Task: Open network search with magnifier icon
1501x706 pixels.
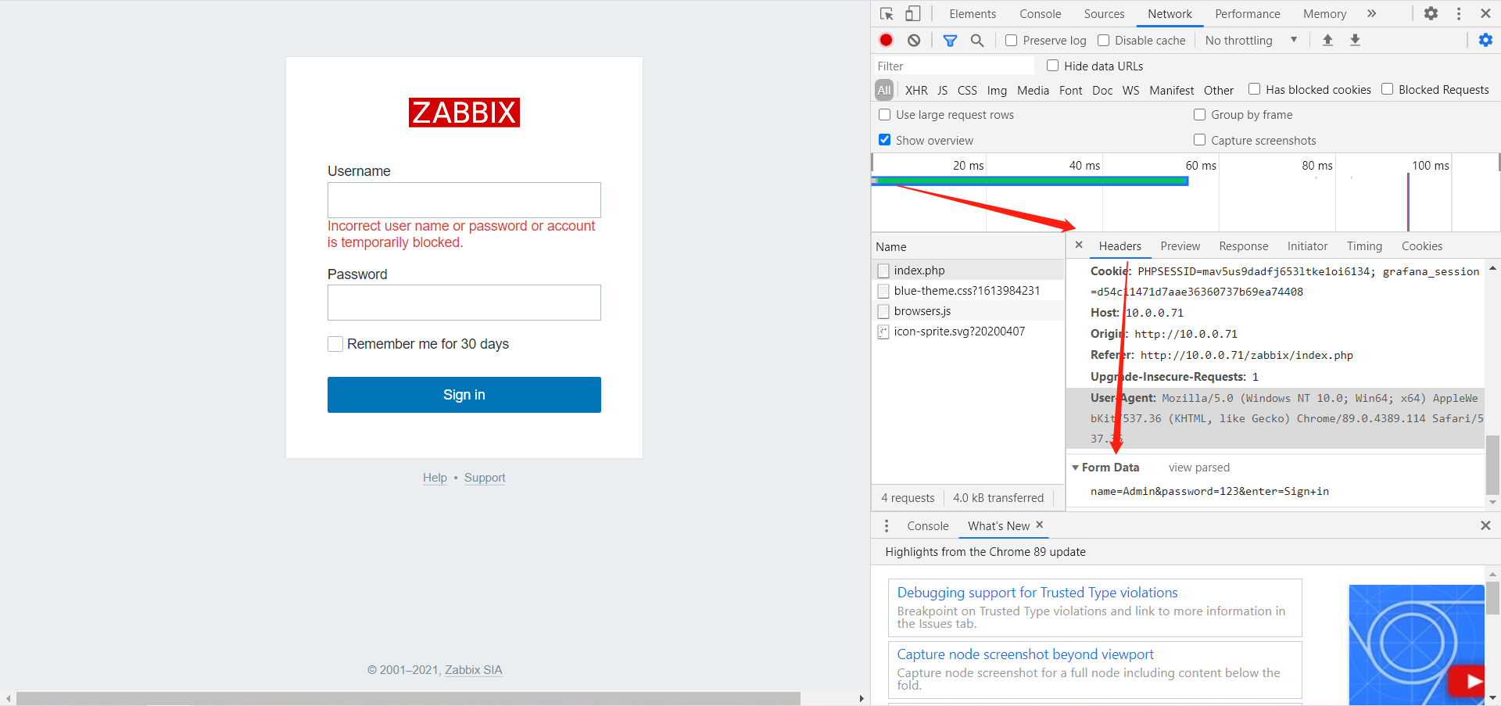Action: coord(976,41)
